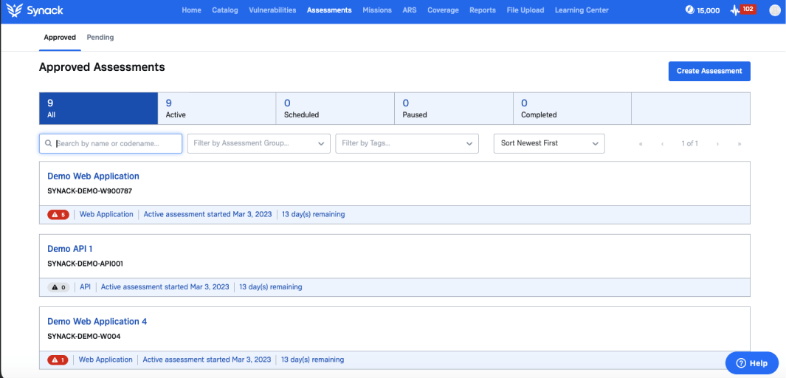Expand Filter by Assessment Group dropdown

click(258, 143)
